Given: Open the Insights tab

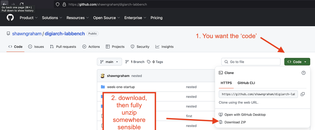Looking at the screenshot, I should (164, 46).
